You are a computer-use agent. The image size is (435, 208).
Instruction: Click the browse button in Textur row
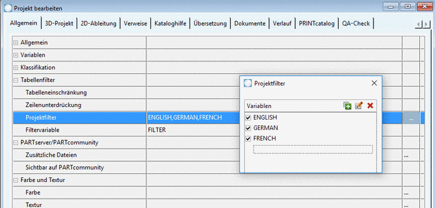(x=407, y=205)
